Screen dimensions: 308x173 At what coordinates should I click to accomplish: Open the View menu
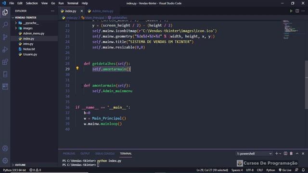[44, 3]
